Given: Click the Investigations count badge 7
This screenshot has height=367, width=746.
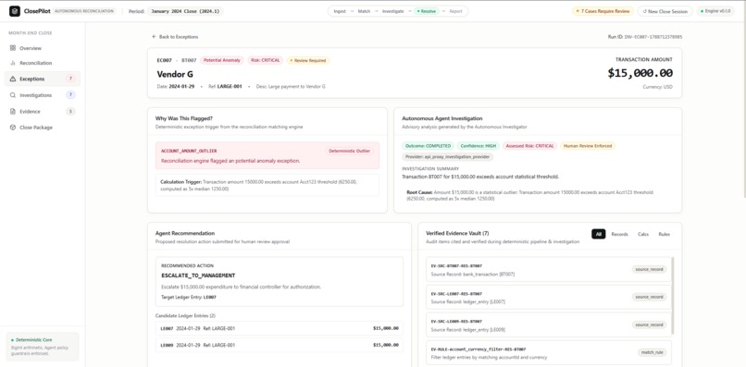Looking at the screenshot, I should (x=70, y=95).
